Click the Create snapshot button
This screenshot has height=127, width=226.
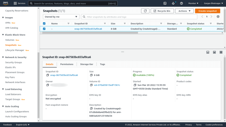208,11
